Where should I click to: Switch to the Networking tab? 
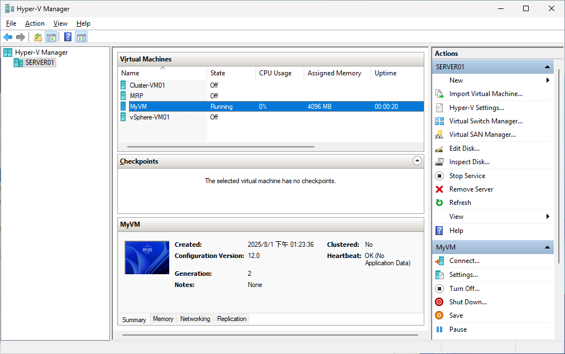coord(195,319)
